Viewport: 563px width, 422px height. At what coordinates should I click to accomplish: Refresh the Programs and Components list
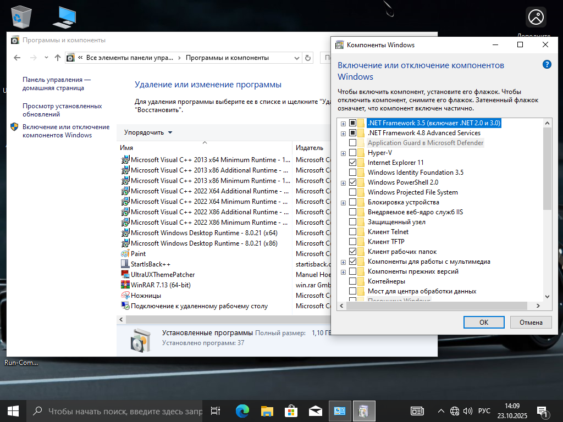pyautogui.click(x=308, y=58)
